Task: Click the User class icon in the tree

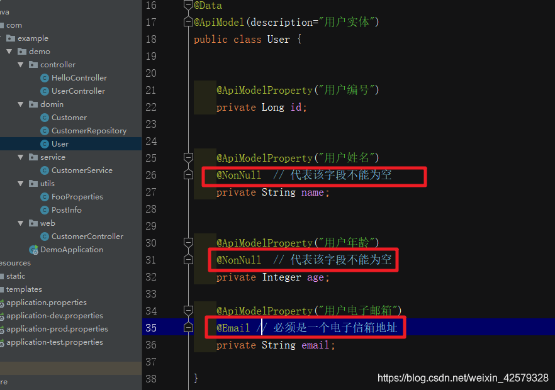Action: (45, 144)
